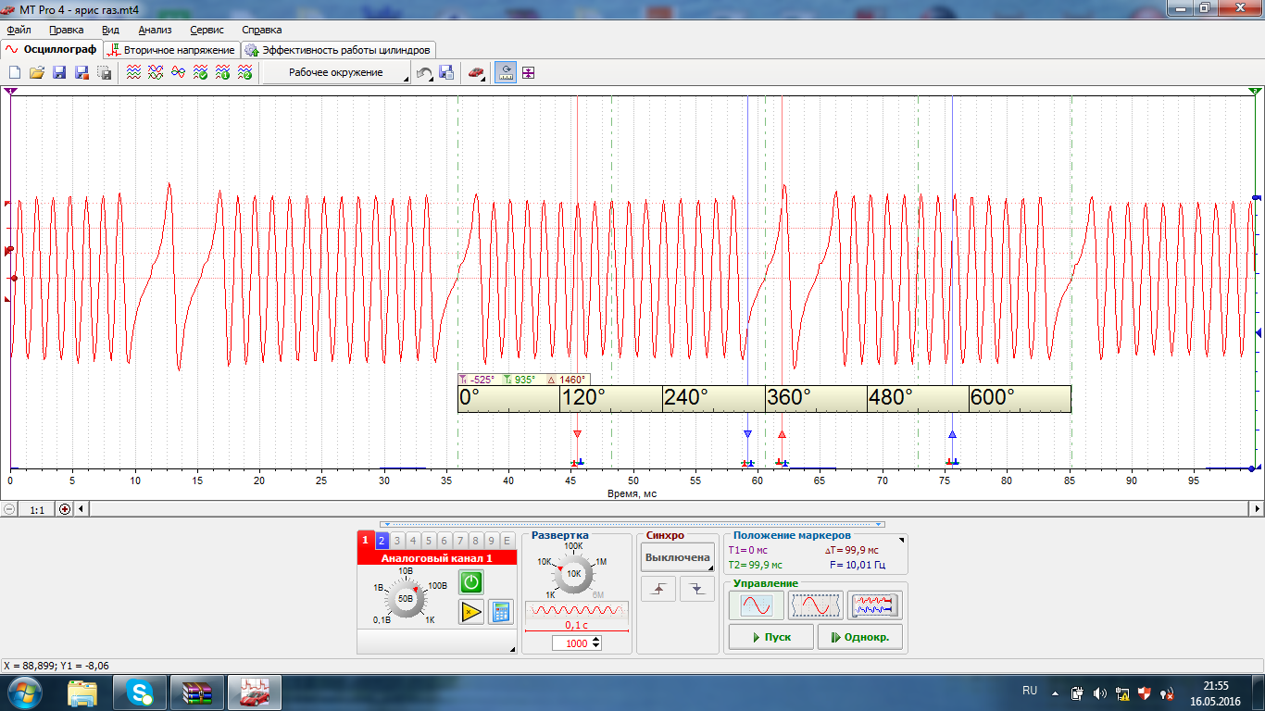The height and width of the screenshot is (711, 1265).
Task: Select the dotted-frame sine wave display mode
Action: point(815,605)
